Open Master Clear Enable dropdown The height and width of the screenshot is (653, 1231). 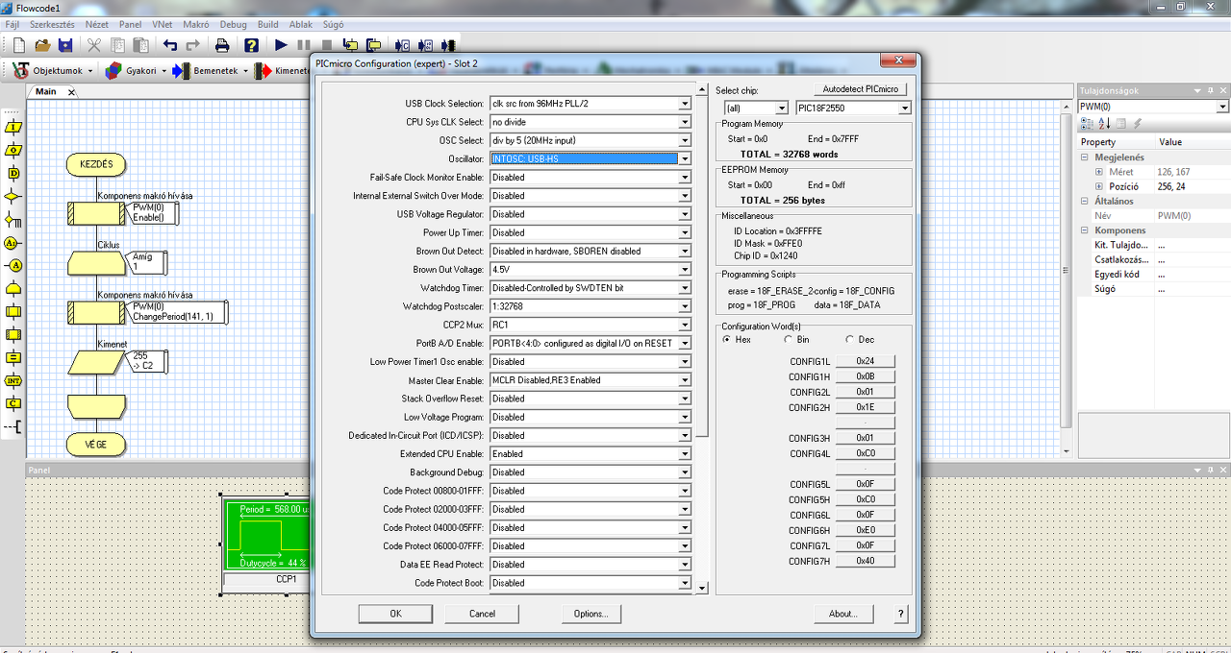(685, 380)
